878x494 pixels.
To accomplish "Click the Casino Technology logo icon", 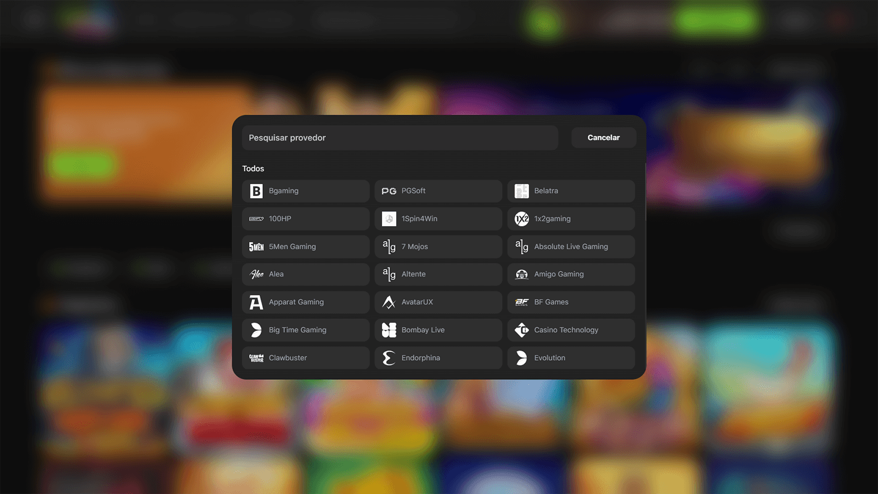I will pyautogui.click(x=522, y=330).
